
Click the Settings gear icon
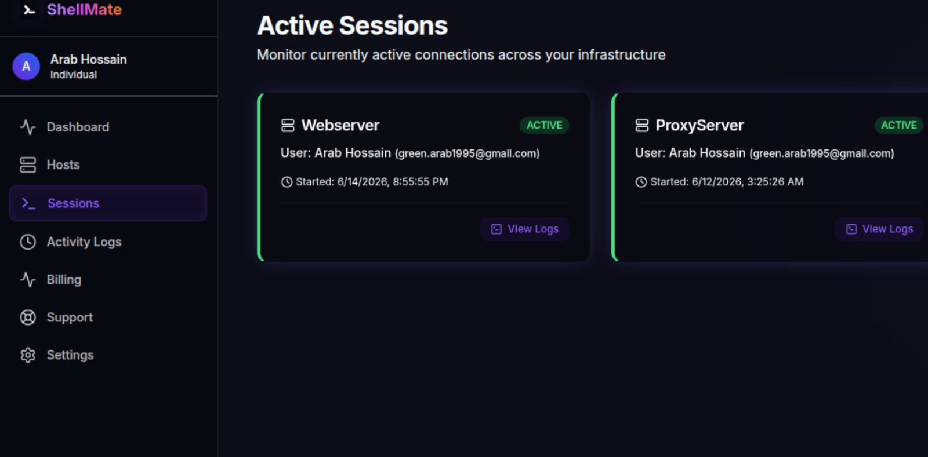[28, 355]
